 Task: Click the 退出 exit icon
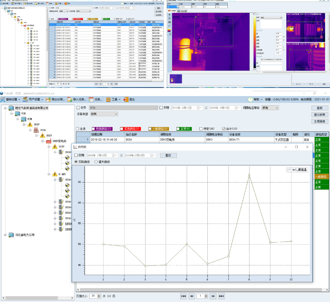click(x=126, y=99)
